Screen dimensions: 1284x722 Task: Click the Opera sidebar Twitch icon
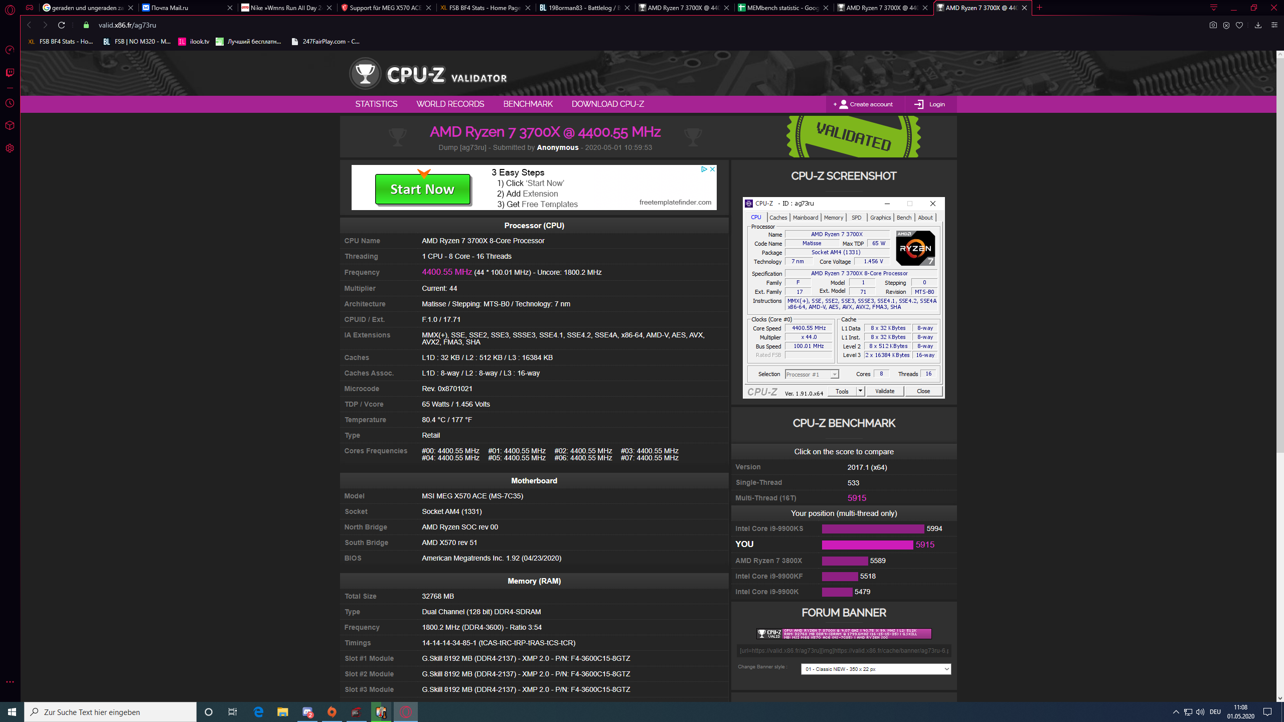(x=10, y=73)
